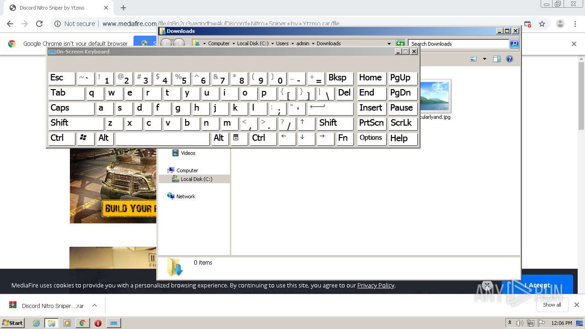Screen dimensions: 585x329
Task: Click the down arrow key
Action: pyautogui.click(x=307, y=138)
